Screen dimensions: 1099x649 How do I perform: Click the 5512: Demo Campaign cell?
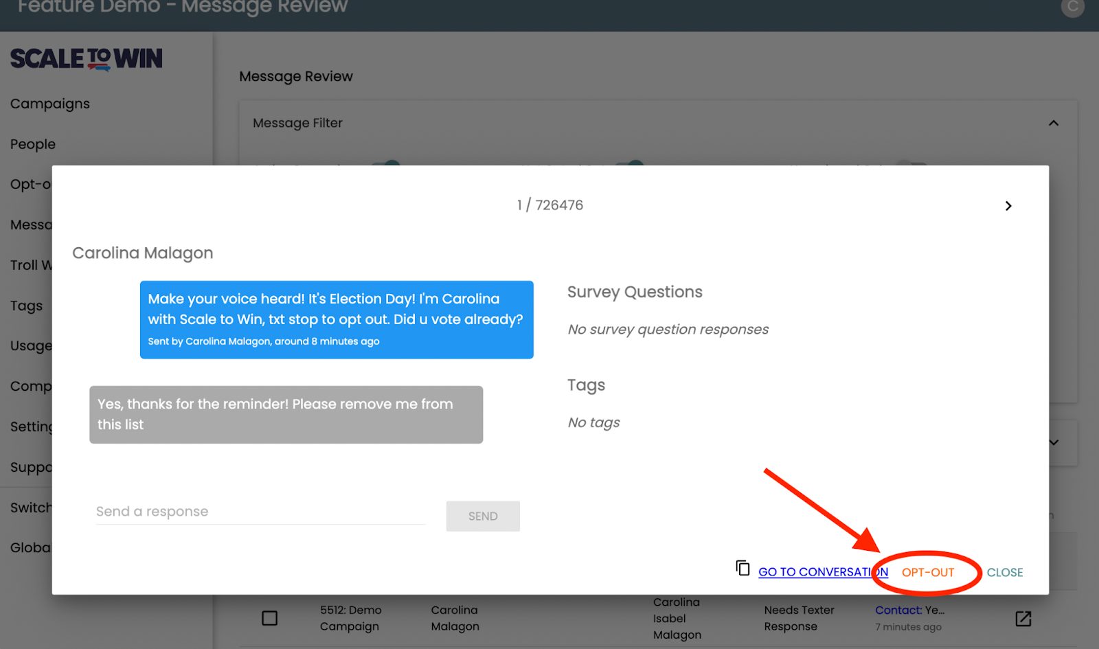pos(350,618)
